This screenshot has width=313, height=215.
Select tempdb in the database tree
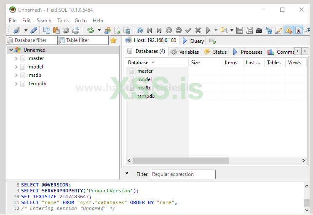[37, 84]
